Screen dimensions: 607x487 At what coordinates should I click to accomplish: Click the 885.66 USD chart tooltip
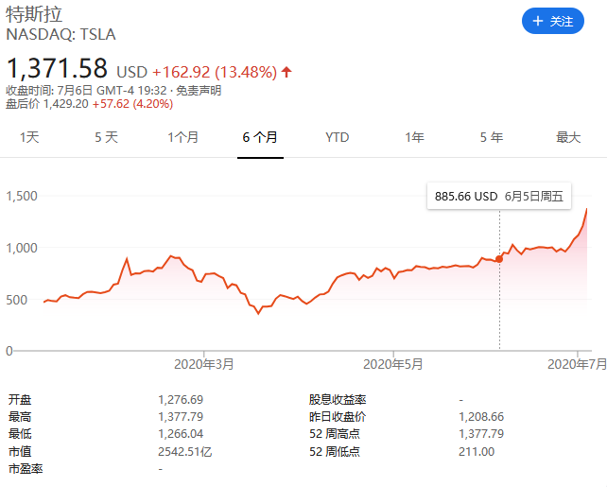tap(498, 197)
